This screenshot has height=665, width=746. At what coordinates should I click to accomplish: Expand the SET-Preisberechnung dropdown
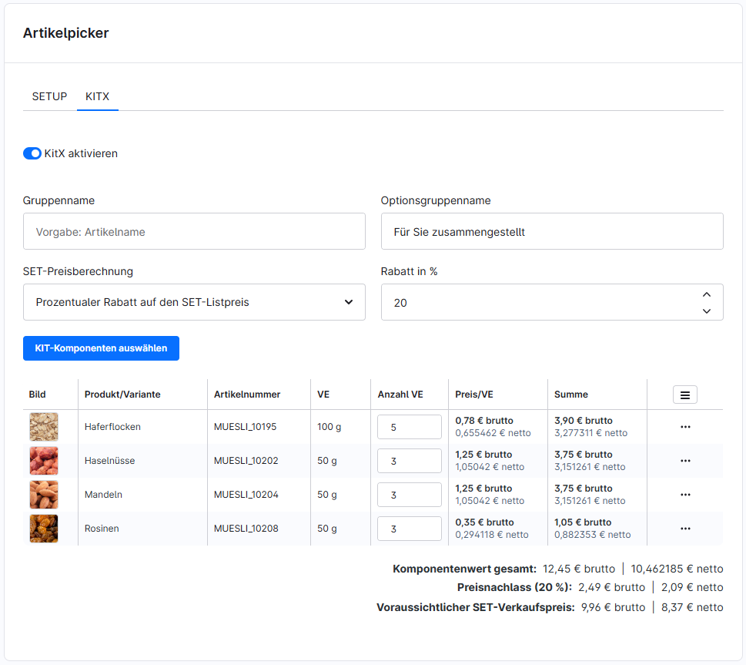pos(194,302)
